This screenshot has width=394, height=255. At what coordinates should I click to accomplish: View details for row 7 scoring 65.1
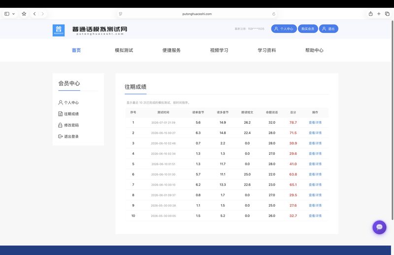click(315, 185)
